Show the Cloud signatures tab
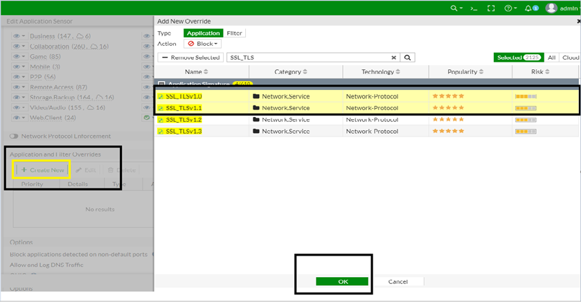 [571, 58]
